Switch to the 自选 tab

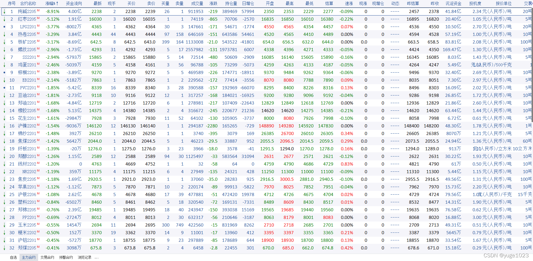tap(13, 257)
